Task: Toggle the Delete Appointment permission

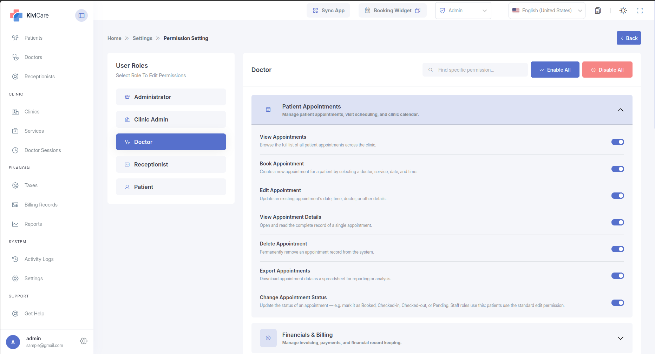Action: pyautogui.click(x=617, y=249)
